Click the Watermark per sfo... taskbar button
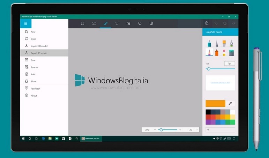Screen dimensions: 269x158 91,138
